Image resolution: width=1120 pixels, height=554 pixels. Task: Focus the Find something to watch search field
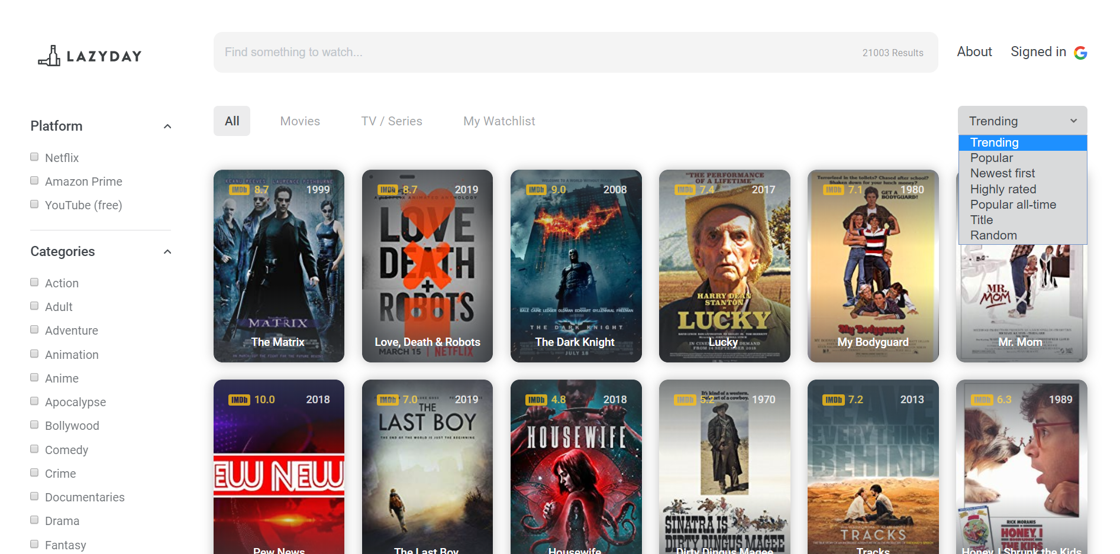coord(576,53)
